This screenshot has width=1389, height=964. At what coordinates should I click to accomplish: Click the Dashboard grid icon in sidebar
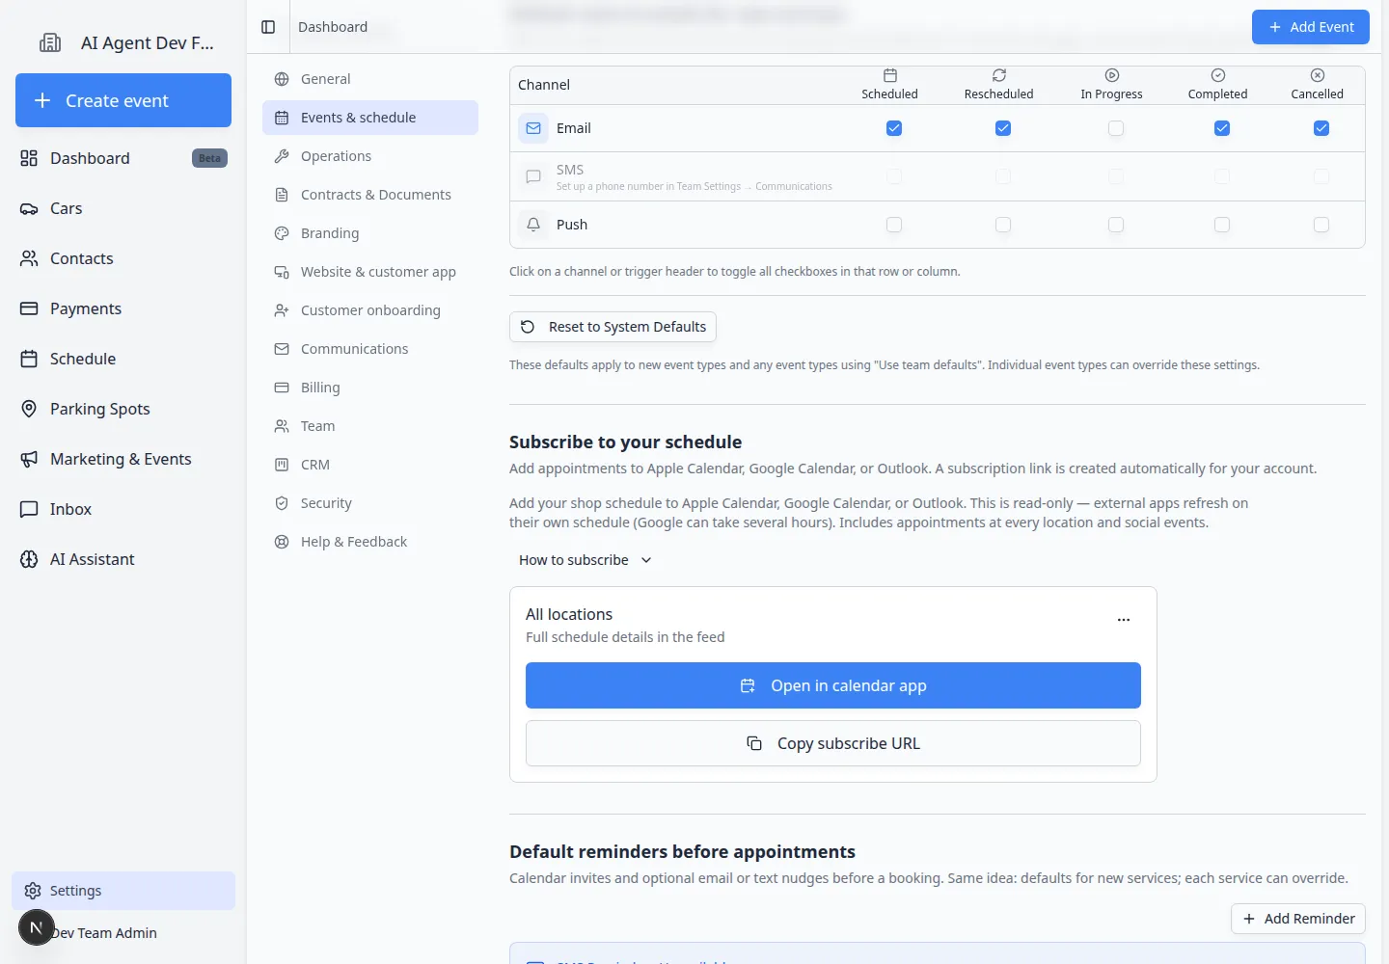point(29,158)
